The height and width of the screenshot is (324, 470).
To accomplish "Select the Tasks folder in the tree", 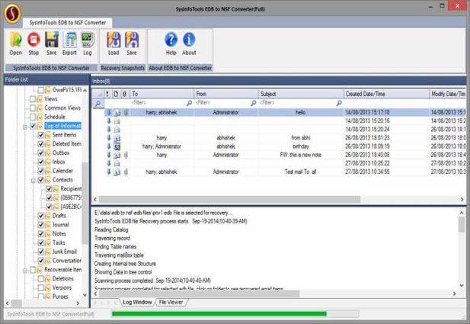I will [x=59, y=242].
